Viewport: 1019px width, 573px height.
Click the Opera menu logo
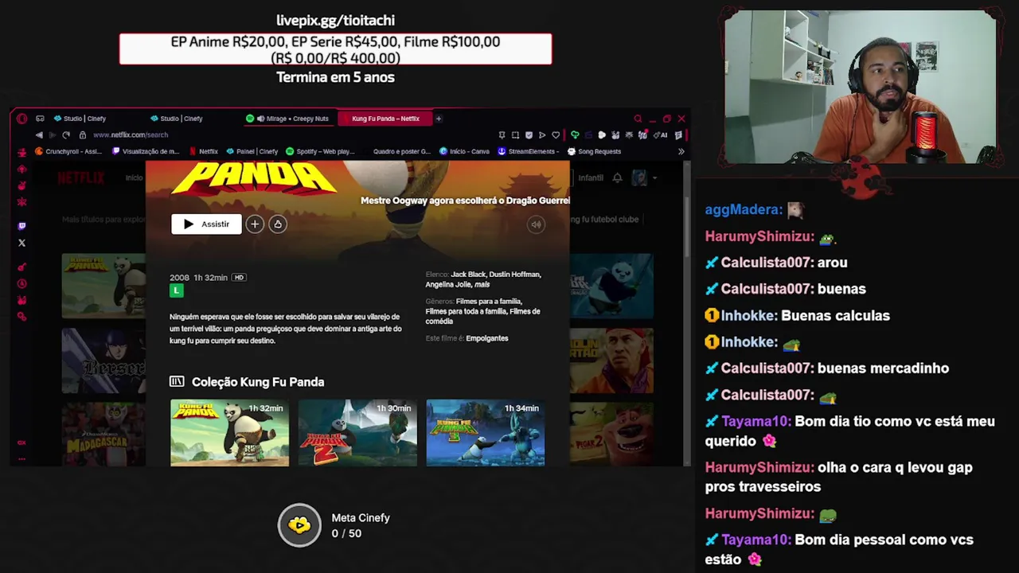pyautogui.click(x=21, y=119)
